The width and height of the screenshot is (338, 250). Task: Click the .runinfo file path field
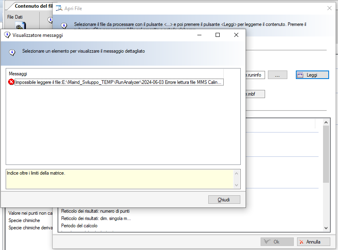pos(255,75)
